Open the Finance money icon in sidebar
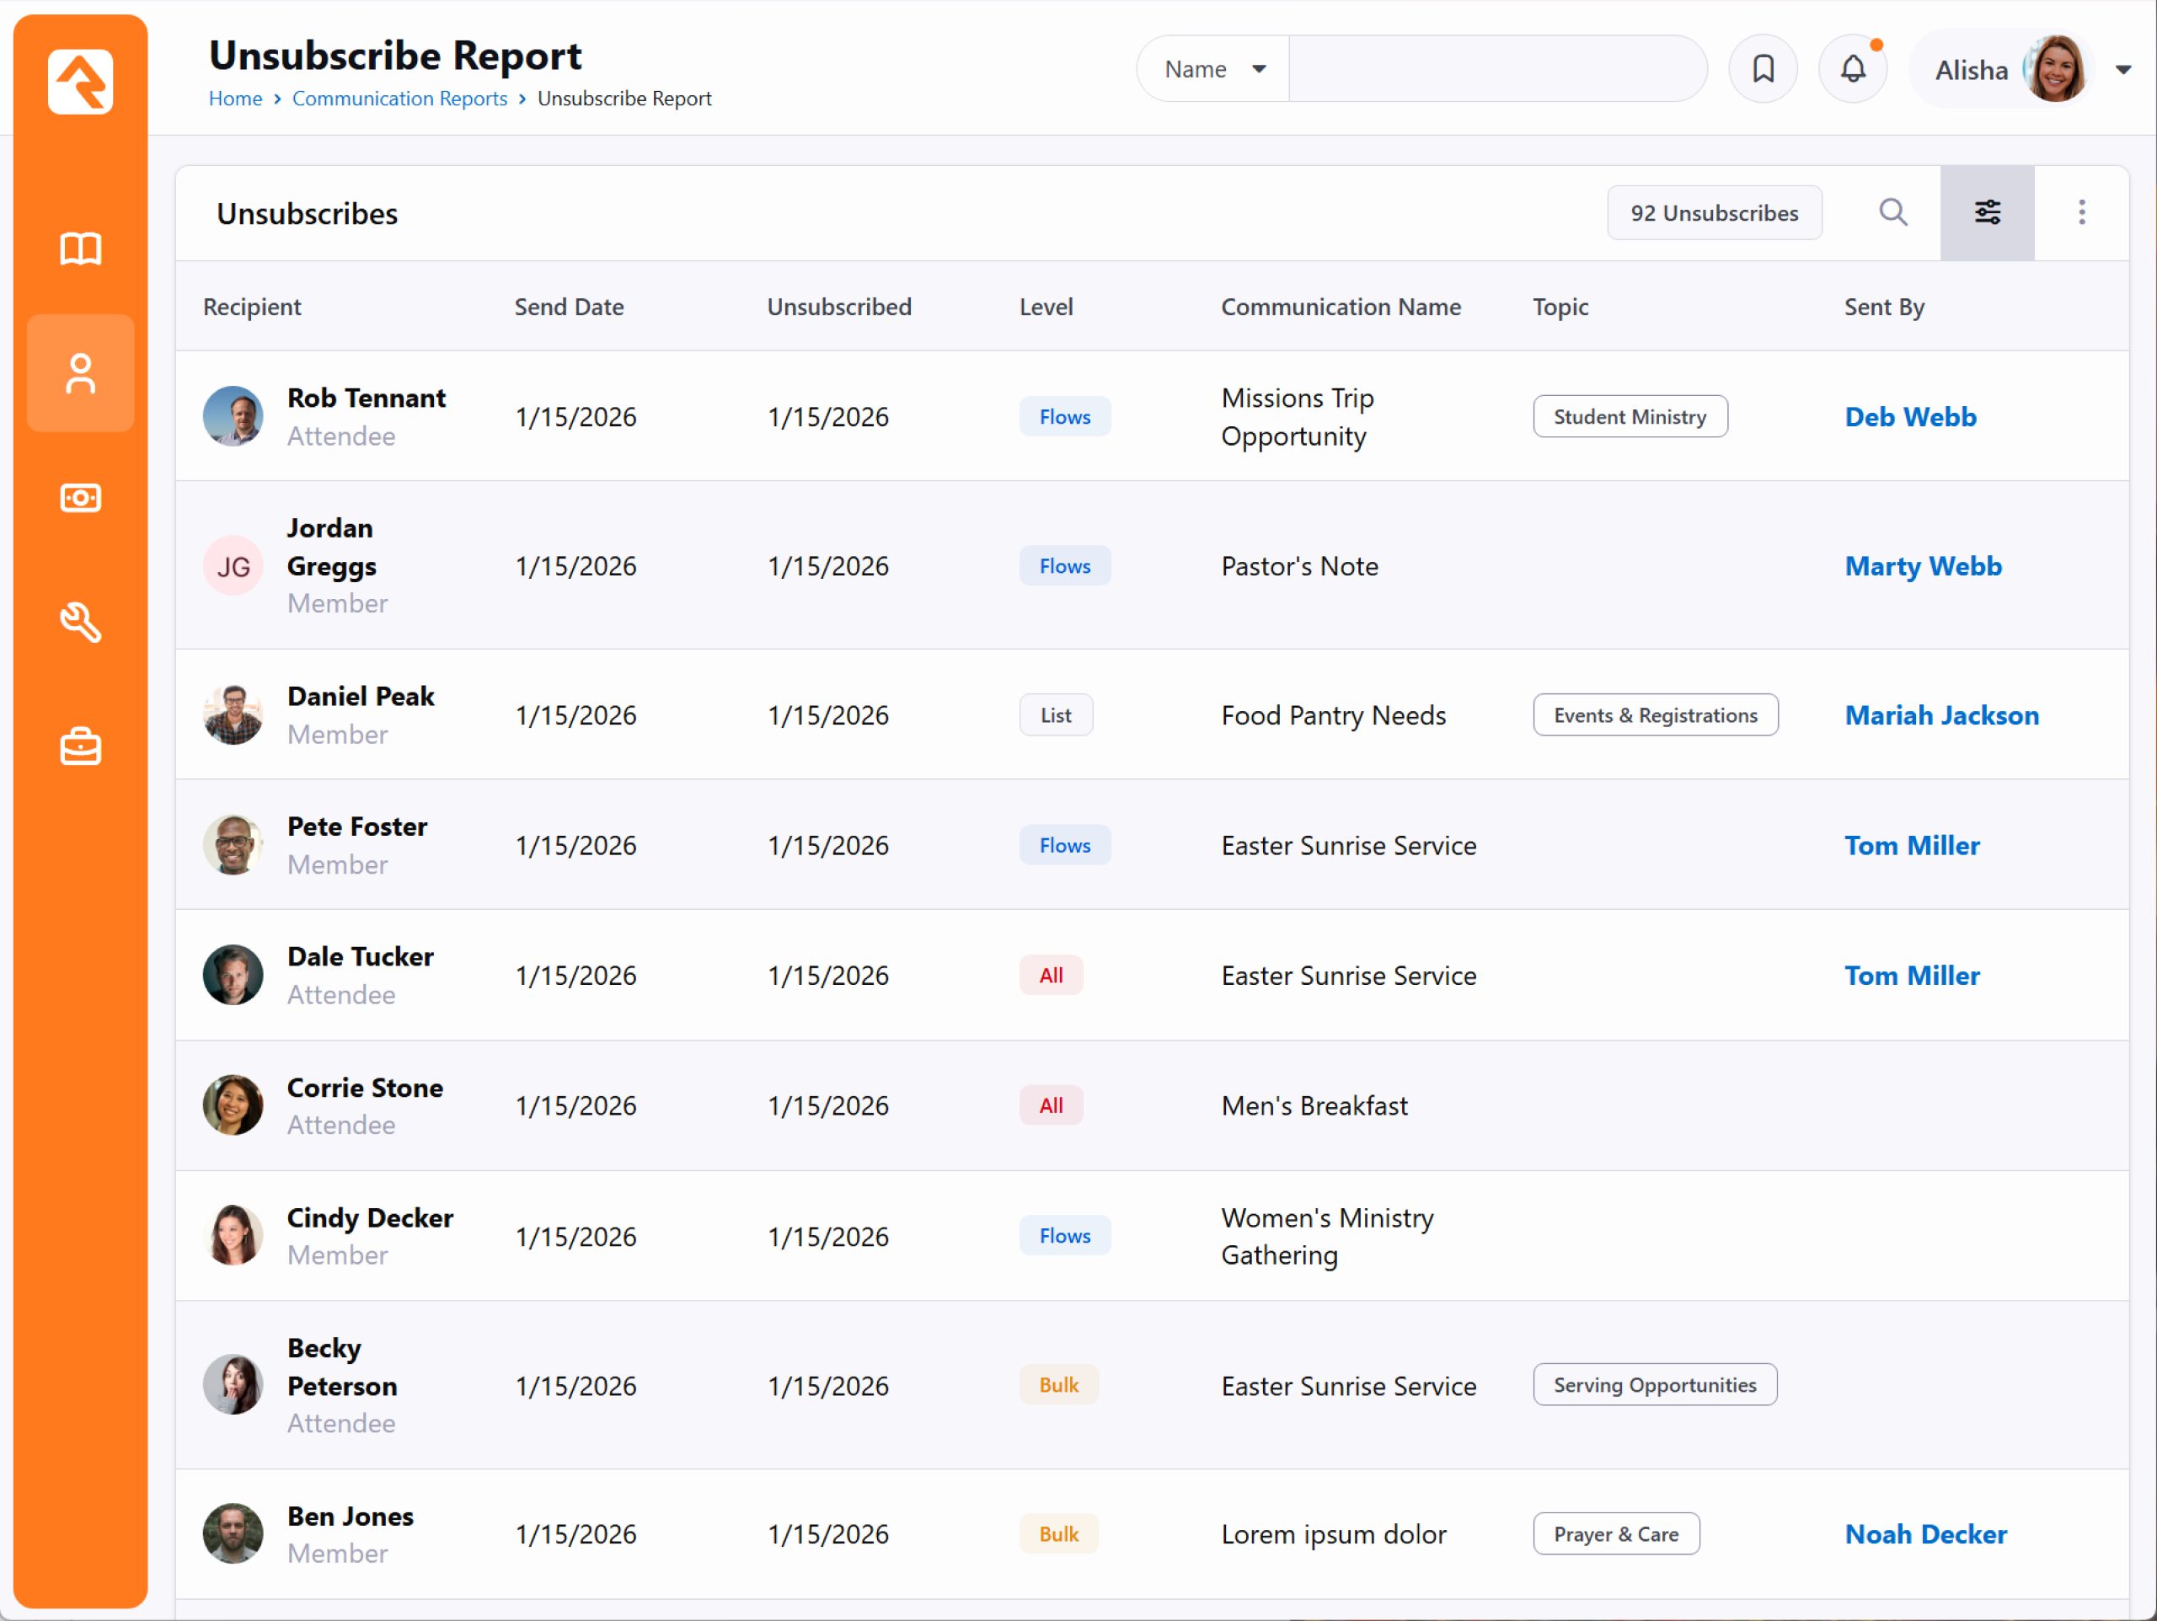2157x1621 pixels. tap(80, 497)
